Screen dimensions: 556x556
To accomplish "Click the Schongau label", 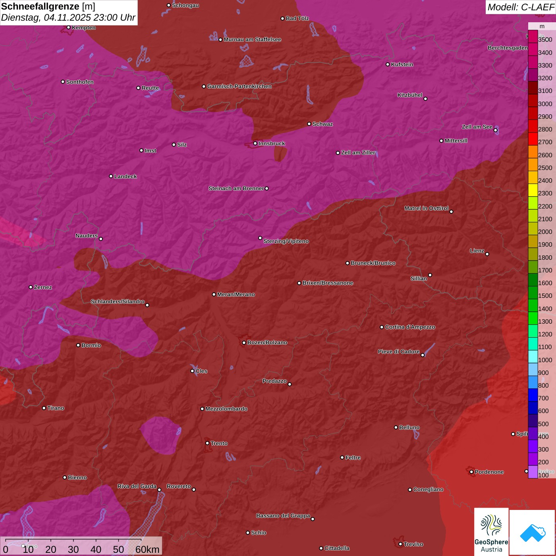I will pyautogui.click(x=185, y=5).
